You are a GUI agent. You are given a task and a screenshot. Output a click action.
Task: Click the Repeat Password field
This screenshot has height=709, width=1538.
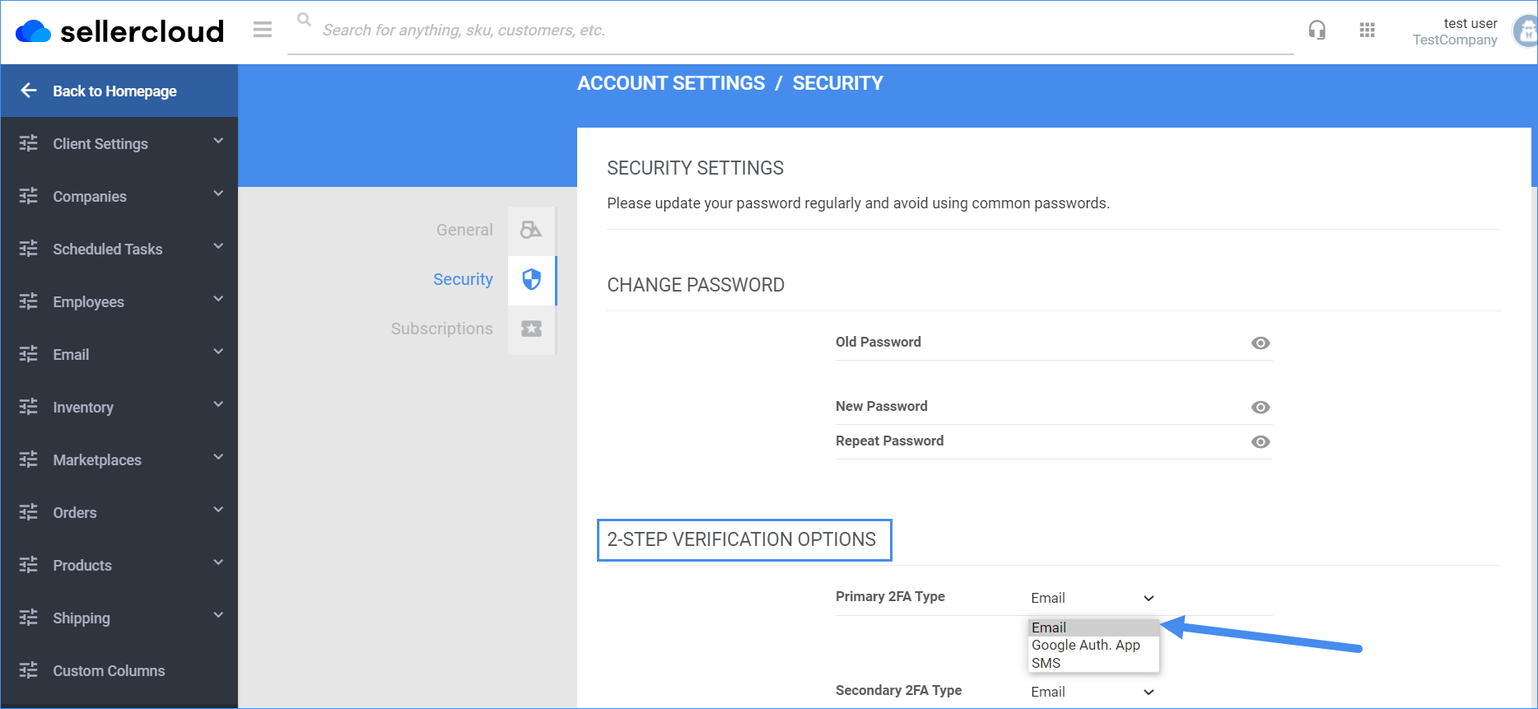coord(1054,441)
